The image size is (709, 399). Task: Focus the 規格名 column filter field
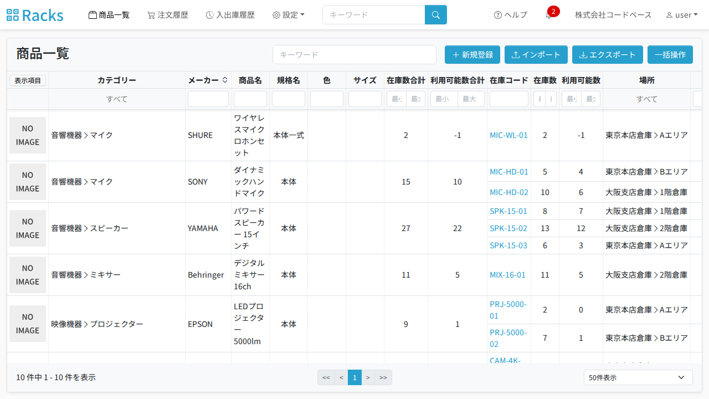(289, 99)
